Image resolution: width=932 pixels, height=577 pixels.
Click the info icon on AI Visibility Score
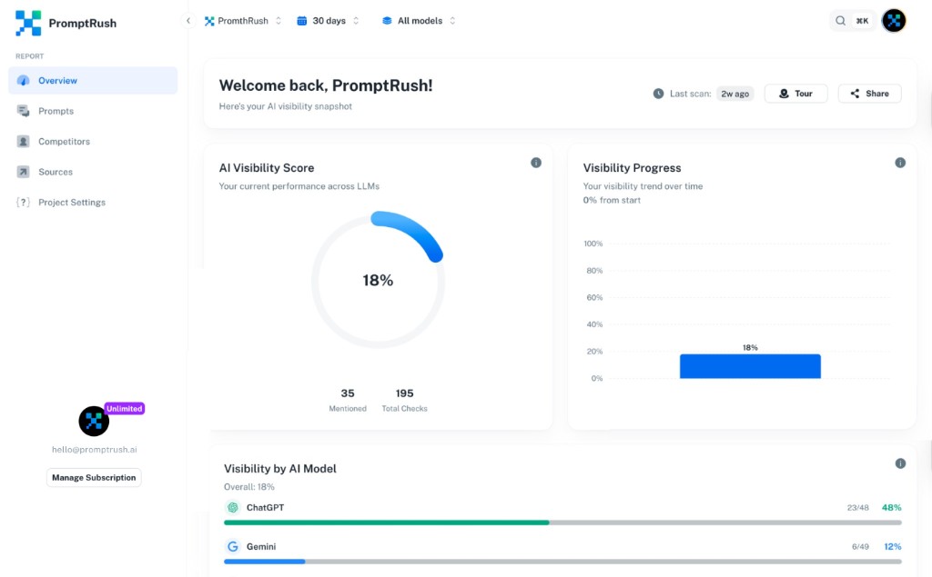[536, 163]
